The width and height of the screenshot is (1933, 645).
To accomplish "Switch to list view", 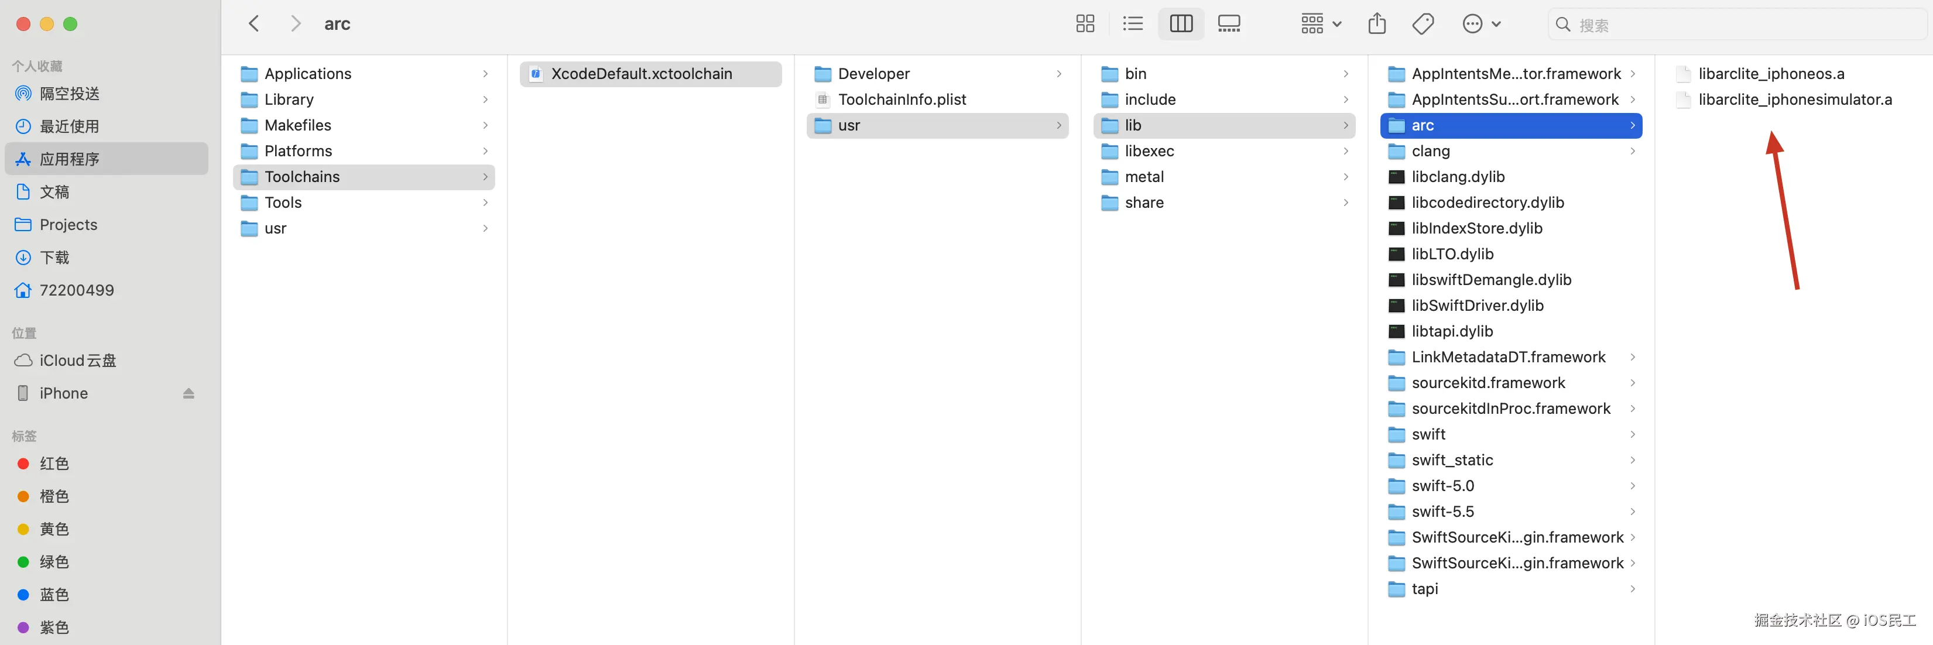I will click(x=1132, y=24).
